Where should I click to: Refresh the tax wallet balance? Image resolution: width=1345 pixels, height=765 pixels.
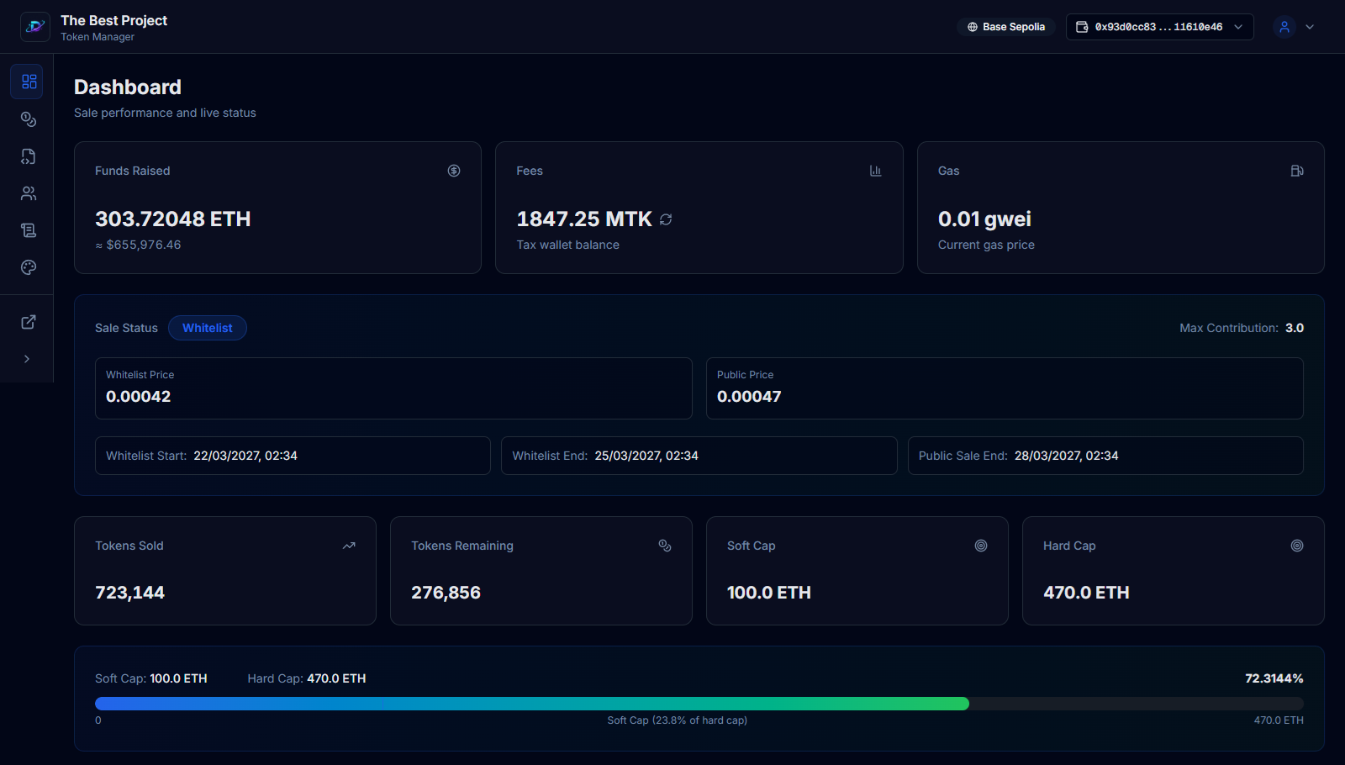[x=666, y=219]
